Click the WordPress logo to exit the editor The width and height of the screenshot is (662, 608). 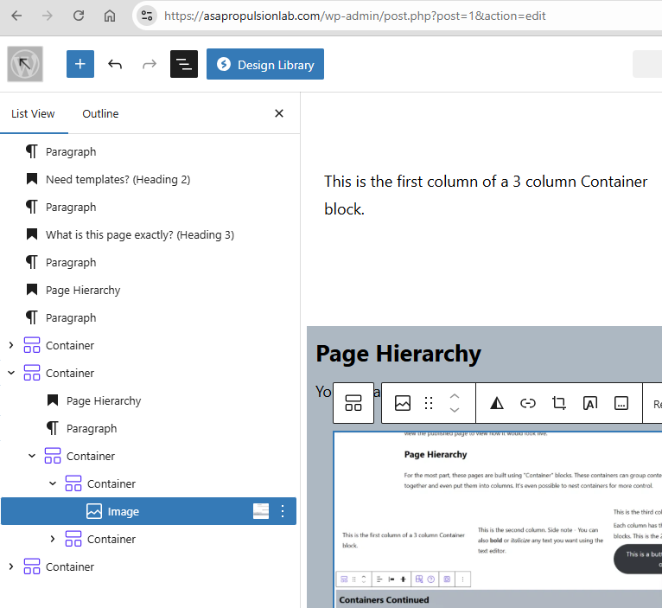[25, 64]
